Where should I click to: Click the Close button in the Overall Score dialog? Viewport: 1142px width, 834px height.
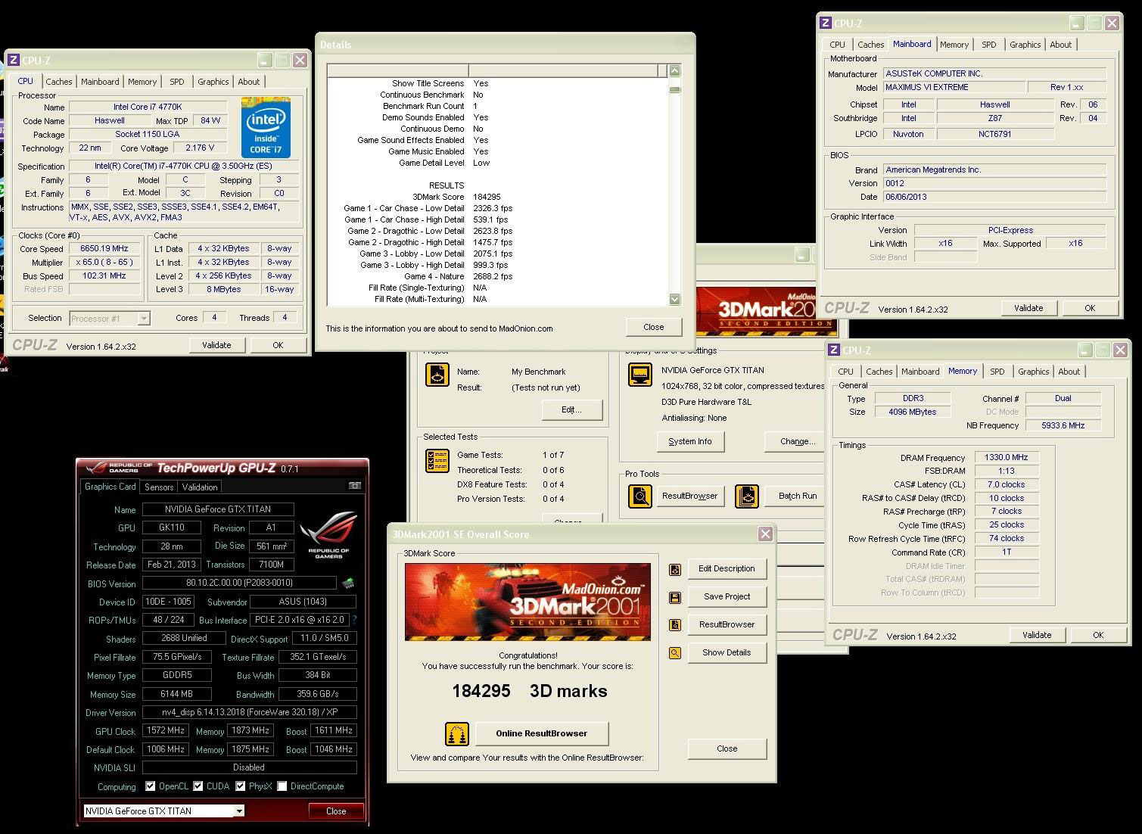pos(727,748)
